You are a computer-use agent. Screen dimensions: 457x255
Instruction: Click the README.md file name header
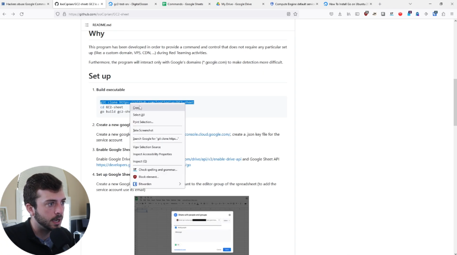click(102, 25)
